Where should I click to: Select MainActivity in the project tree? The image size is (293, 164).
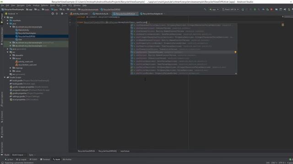pyautogui.click(x=23, y=30)
